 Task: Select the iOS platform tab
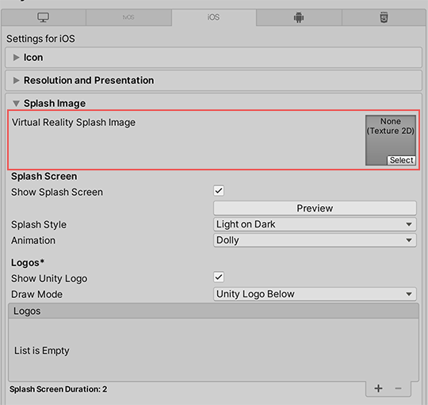coord(214,17)
